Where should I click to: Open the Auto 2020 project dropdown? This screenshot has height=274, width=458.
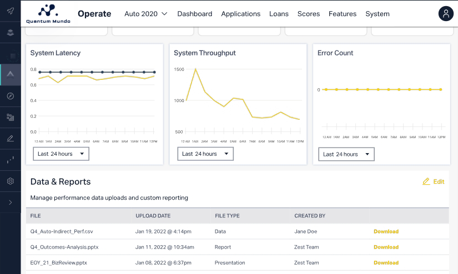pos(146,14)
